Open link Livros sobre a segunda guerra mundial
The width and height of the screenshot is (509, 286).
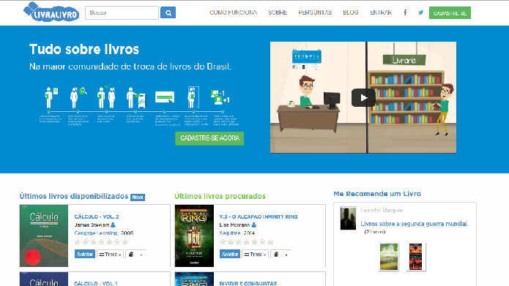415,224
